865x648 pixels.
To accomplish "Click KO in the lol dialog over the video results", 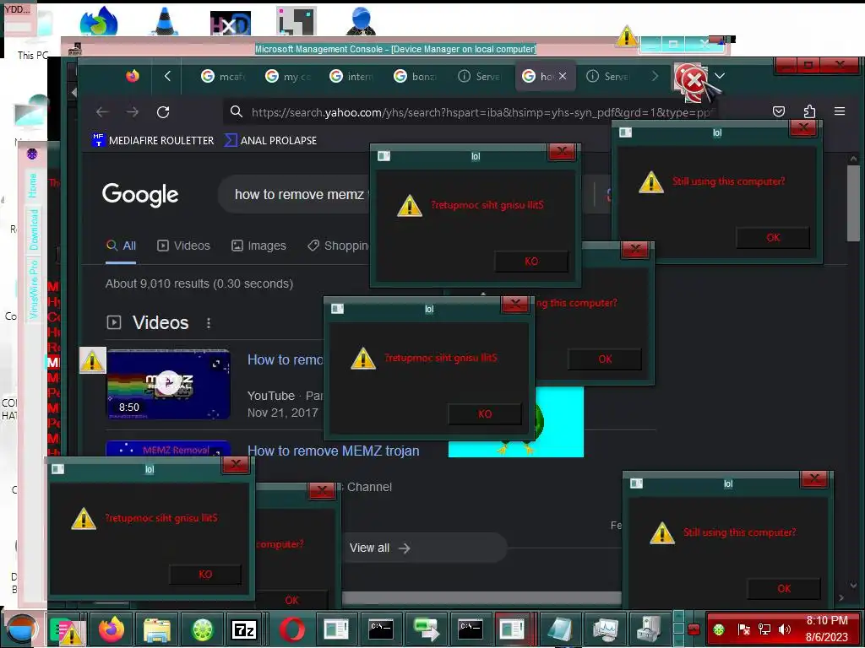I will [x=485, y=413].
